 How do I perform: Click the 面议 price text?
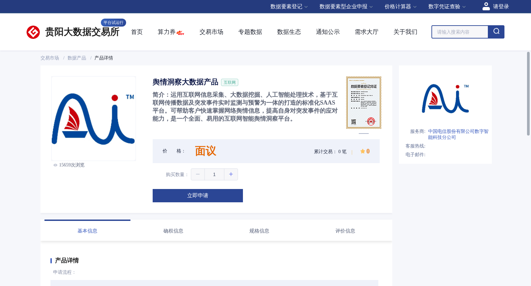pos(205,151)
